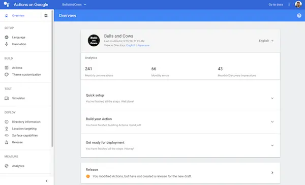The width and height of the screenshot is (305, 185).
Task: Open the Release card arrow
Action: pyautogui.click(x=272, y=173)
